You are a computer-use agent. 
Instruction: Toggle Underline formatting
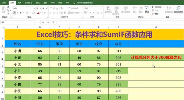[x=21, y=12]
